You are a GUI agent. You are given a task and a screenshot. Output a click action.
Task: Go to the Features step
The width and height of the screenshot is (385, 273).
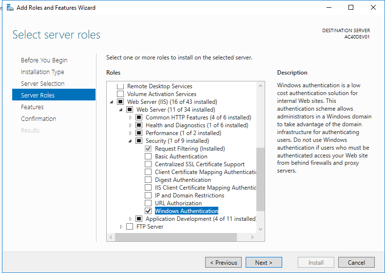[32, 107]
